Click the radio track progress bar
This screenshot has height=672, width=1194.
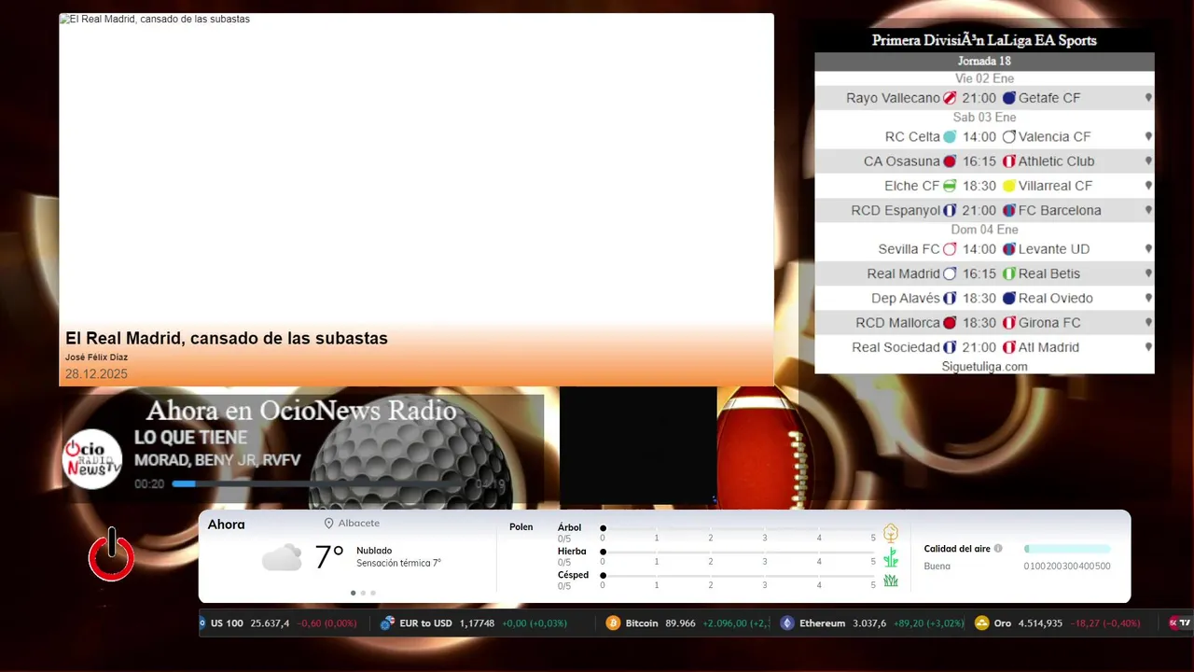tap(320, 483)
